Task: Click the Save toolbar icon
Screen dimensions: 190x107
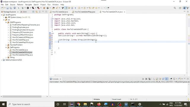Action: (7, 8)
